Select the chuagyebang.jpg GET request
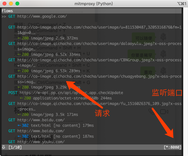 point(95,79)
